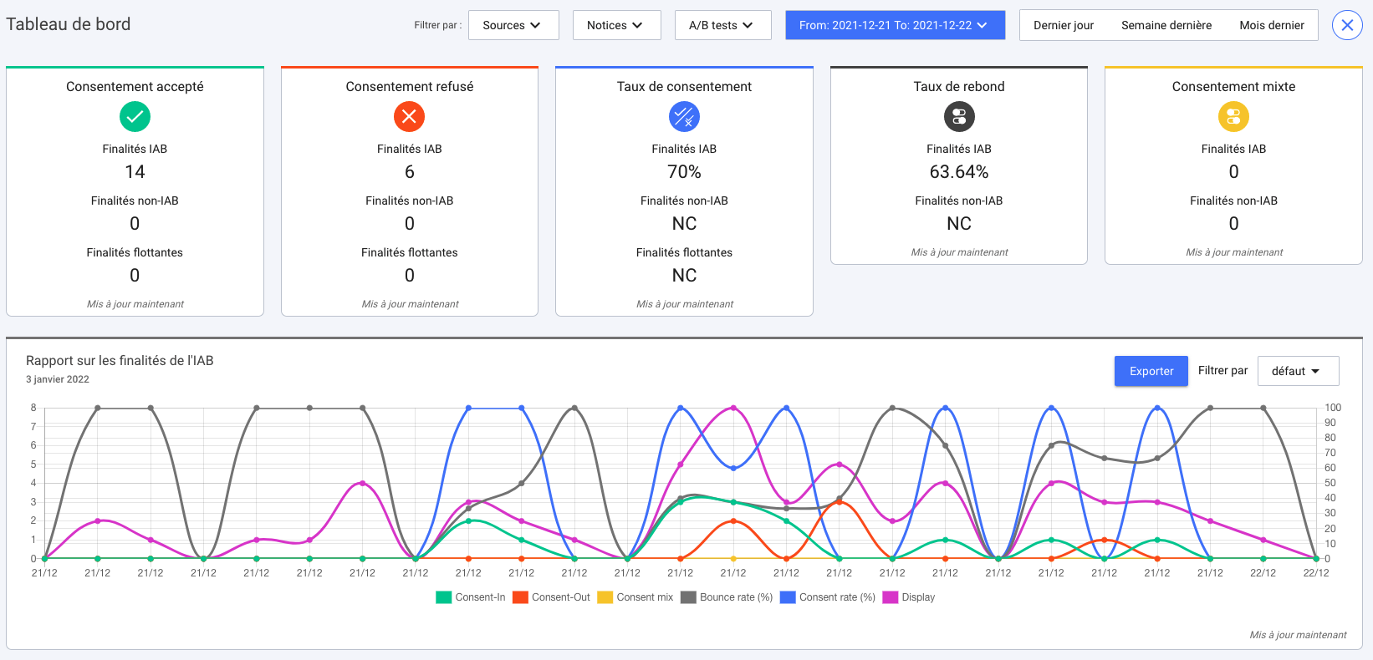Screen dimensions: 1373x660
Task: Expand the Notices filter dropdown
Action: coord(615,25)
